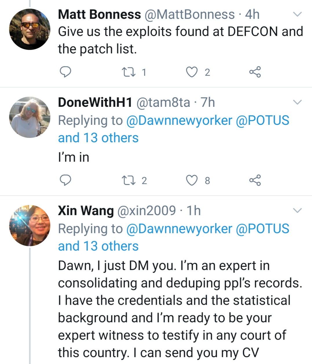Like DoneWithH1's "I'm in" tweet
This screenshot has height=364, width=312.
pyautogui.click(x=191, y=180)
